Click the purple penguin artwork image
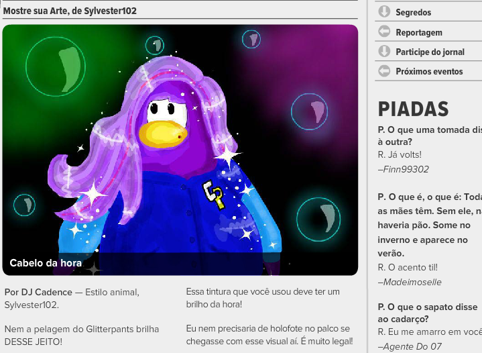Screen dimensions: 482x353 coord(180,150)
